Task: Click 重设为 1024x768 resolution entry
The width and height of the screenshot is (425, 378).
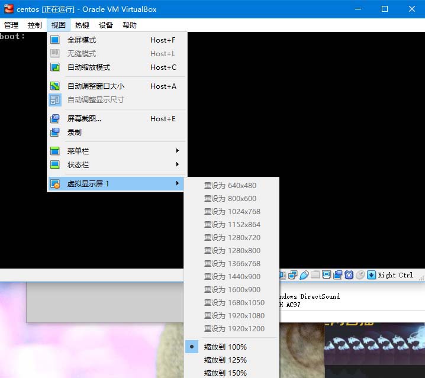Action: (231, 211)
